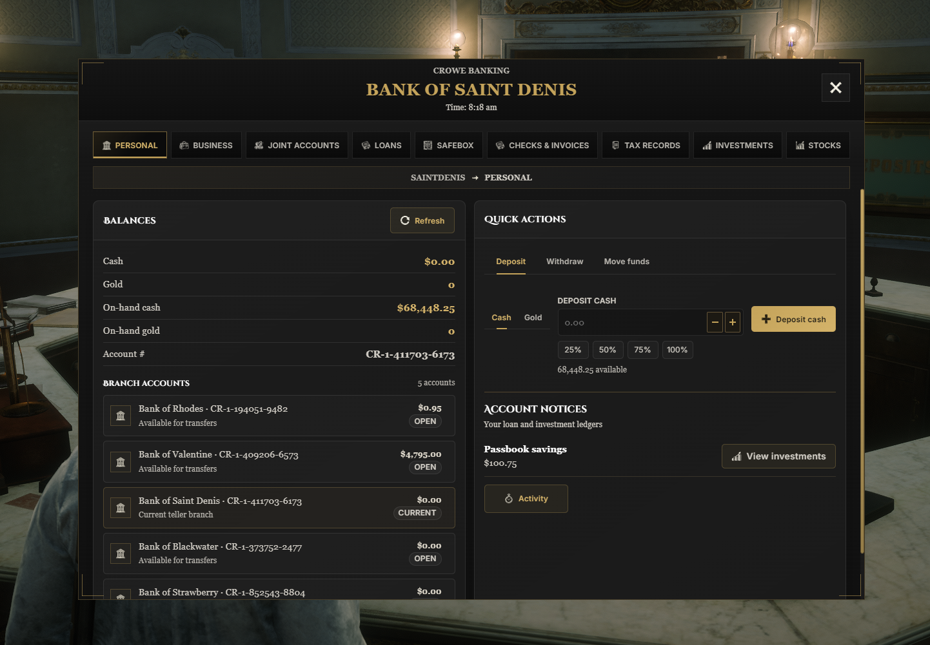Decrease deposit amount with minus button
Viewport: 930px width, 645px height.
click(x=715, y=322)
